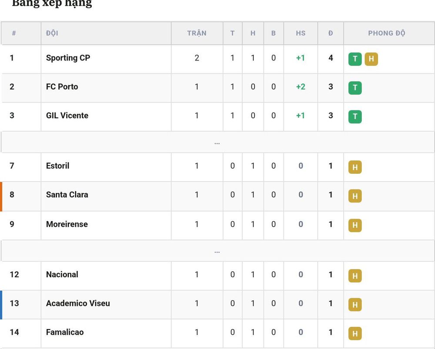Screen dimensions: 435x349
Task: Click Academico Viseu's yellow H form badge
Action: 355,304
